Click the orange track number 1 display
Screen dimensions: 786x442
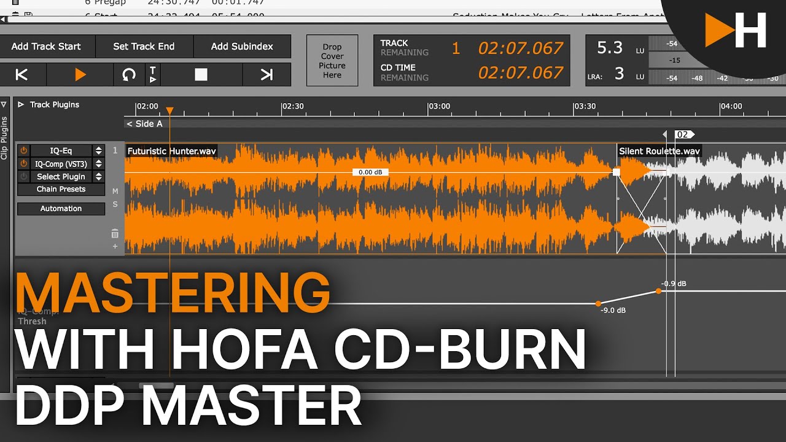click(456, 48)
